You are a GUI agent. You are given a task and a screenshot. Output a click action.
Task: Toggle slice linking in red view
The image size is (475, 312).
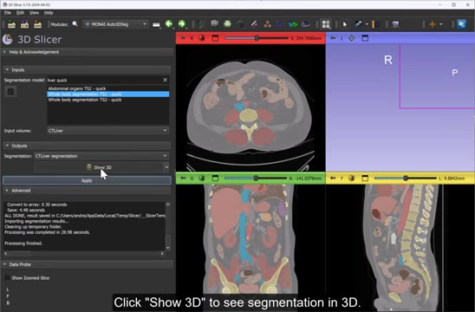point(202,38)
